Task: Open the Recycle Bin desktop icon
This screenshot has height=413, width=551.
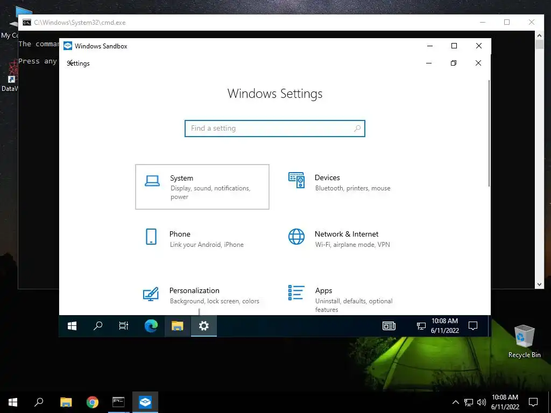Action: [524, 341]
